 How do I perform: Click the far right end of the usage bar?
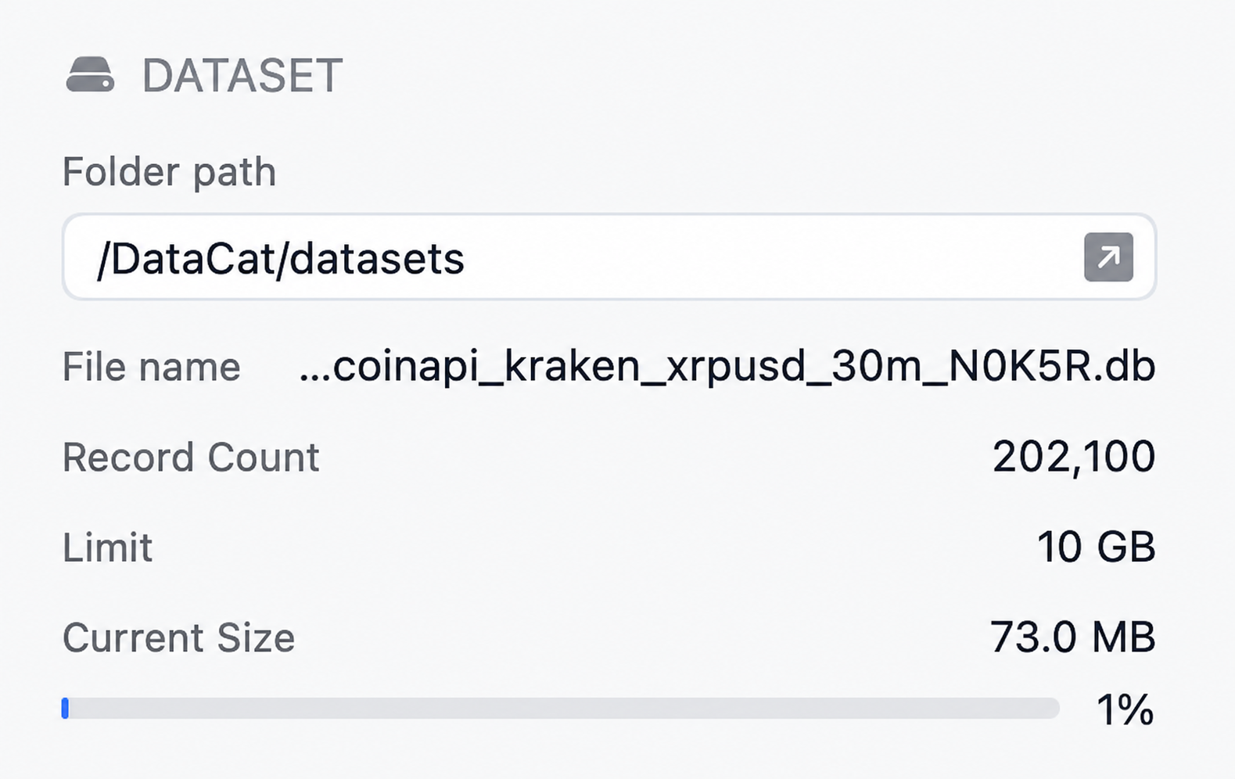click(1054, 708)
